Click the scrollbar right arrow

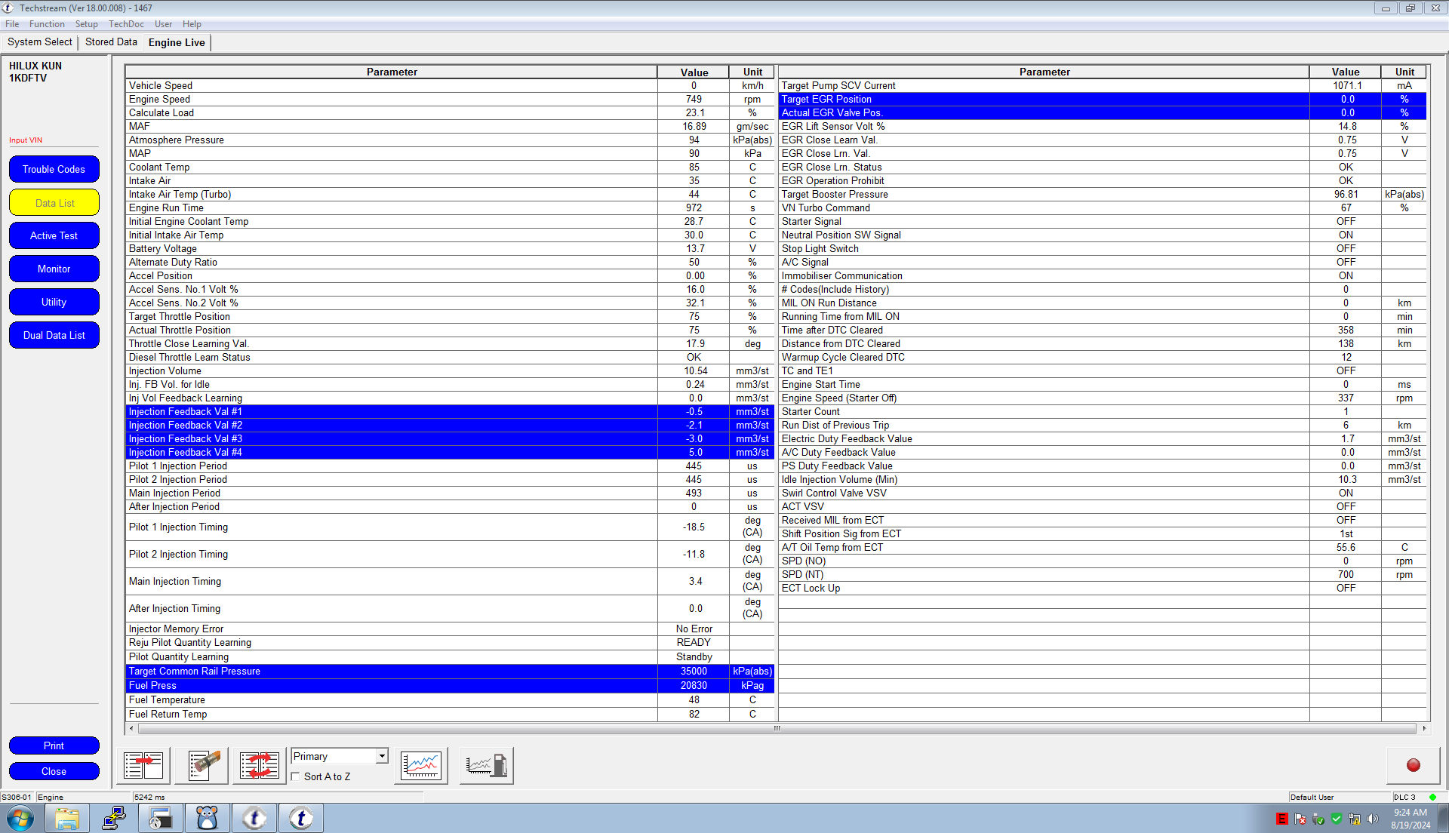[1423, 729]
